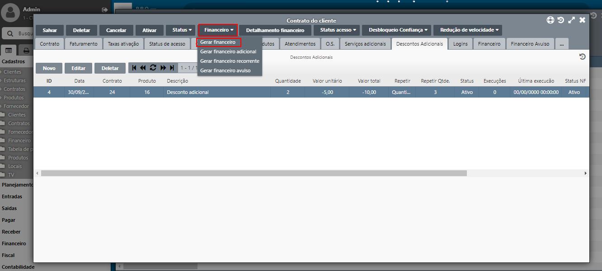Open the help lifebuoy icon in header
This screenshot has height=271, width=602.
coord(550,20)
